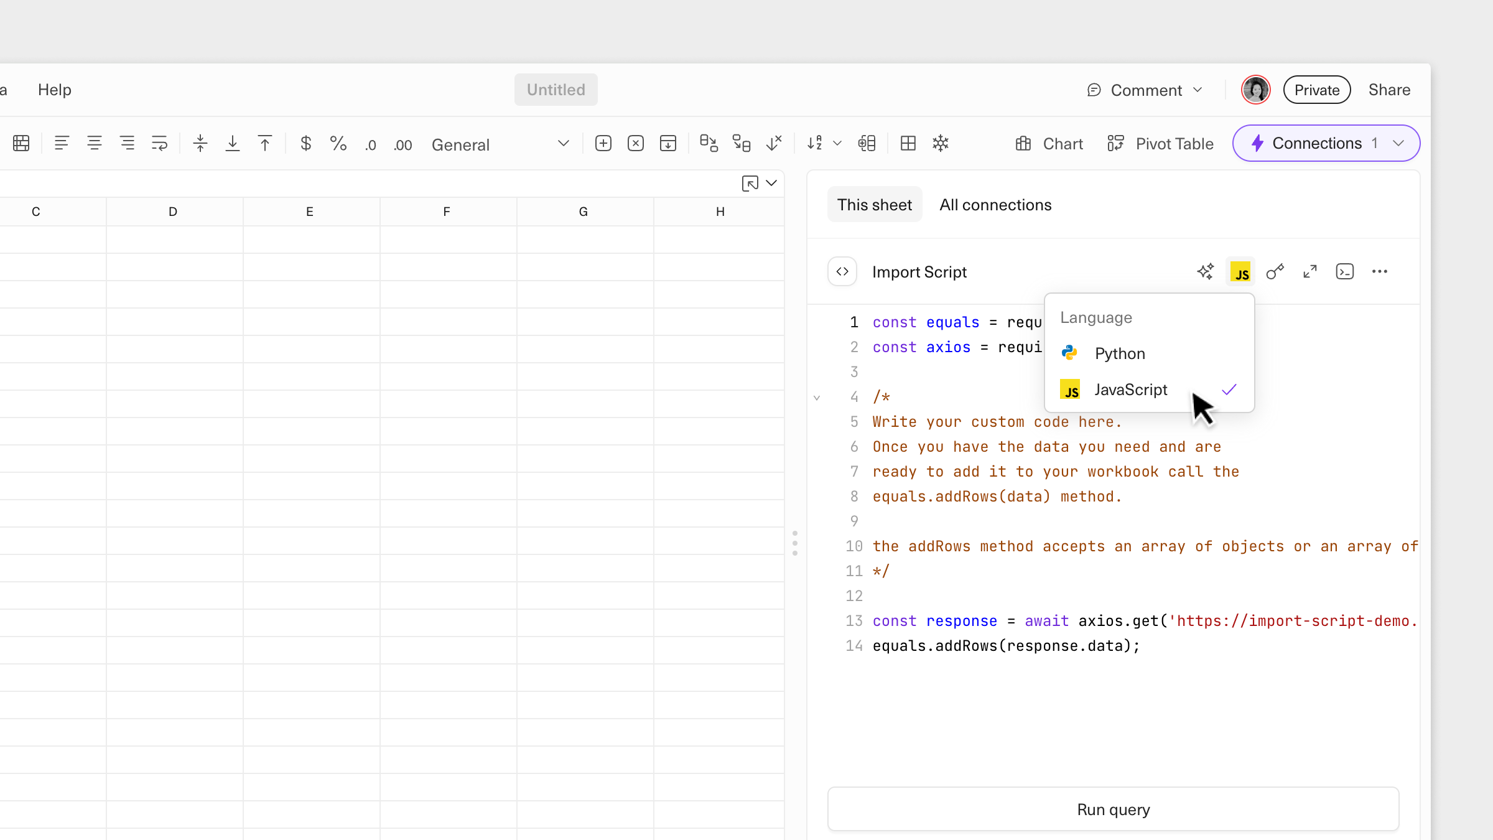Open the Connections dropdown chevron
The height and width of the screenshot is (840, 1493).
tap(1398, 143)
